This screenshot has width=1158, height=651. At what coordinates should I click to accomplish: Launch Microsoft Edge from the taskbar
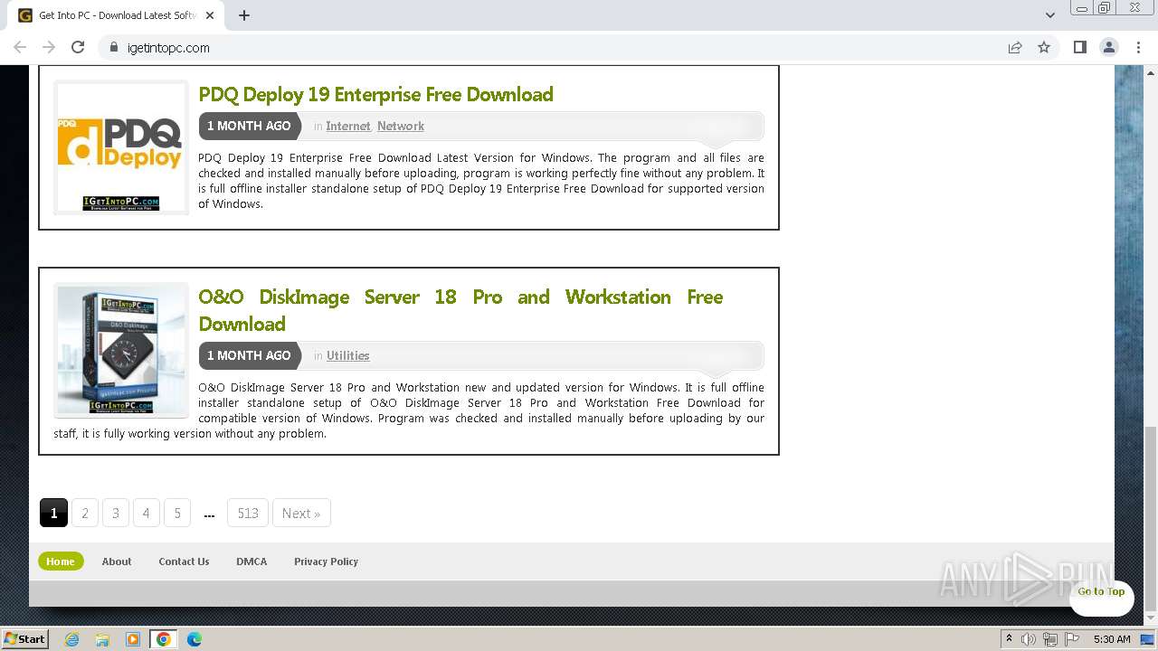195,639
